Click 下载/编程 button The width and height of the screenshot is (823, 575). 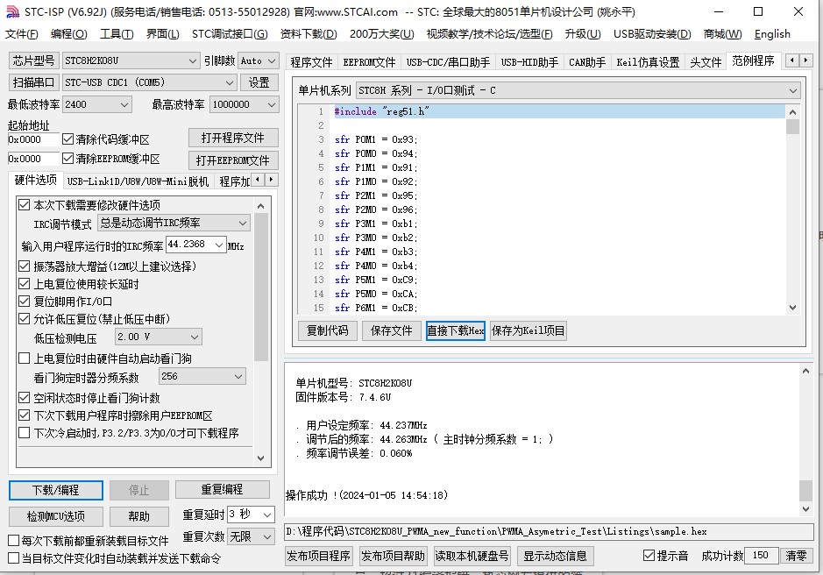tap(55, 490)
